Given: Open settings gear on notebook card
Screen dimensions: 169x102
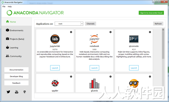Looking at the screenshot, I should click(x=110, y=32).
